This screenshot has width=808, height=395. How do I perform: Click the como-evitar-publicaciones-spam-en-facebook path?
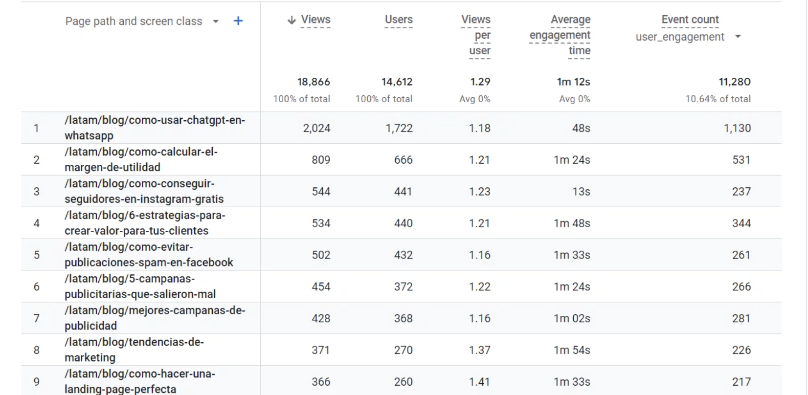(x=149, y=255)
